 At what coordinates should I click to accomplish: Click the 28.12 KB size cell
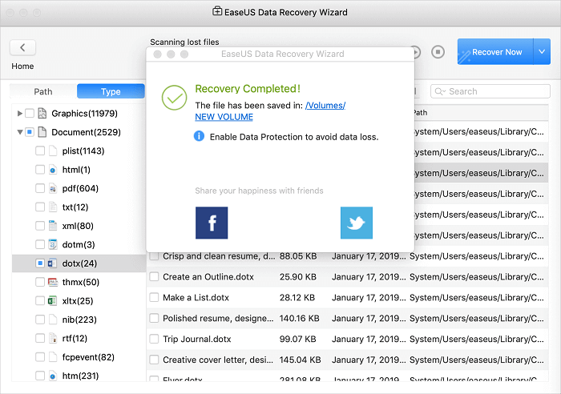pos(297,297)
